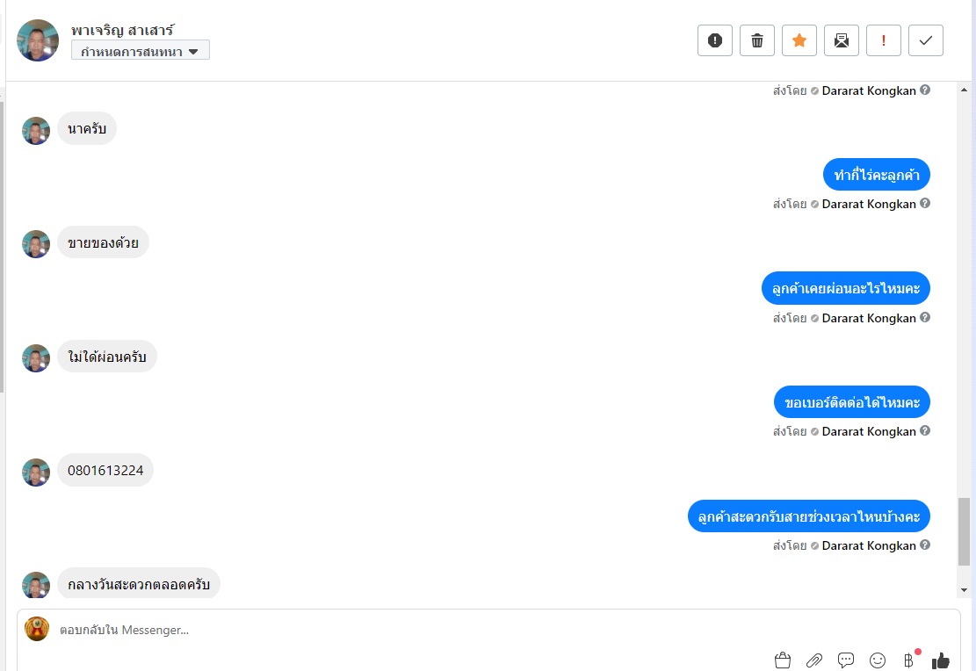The height and width of the screenshot is (671, 976).
Task: Send a thumbs-up like
Action: click(x=941, y=660)
